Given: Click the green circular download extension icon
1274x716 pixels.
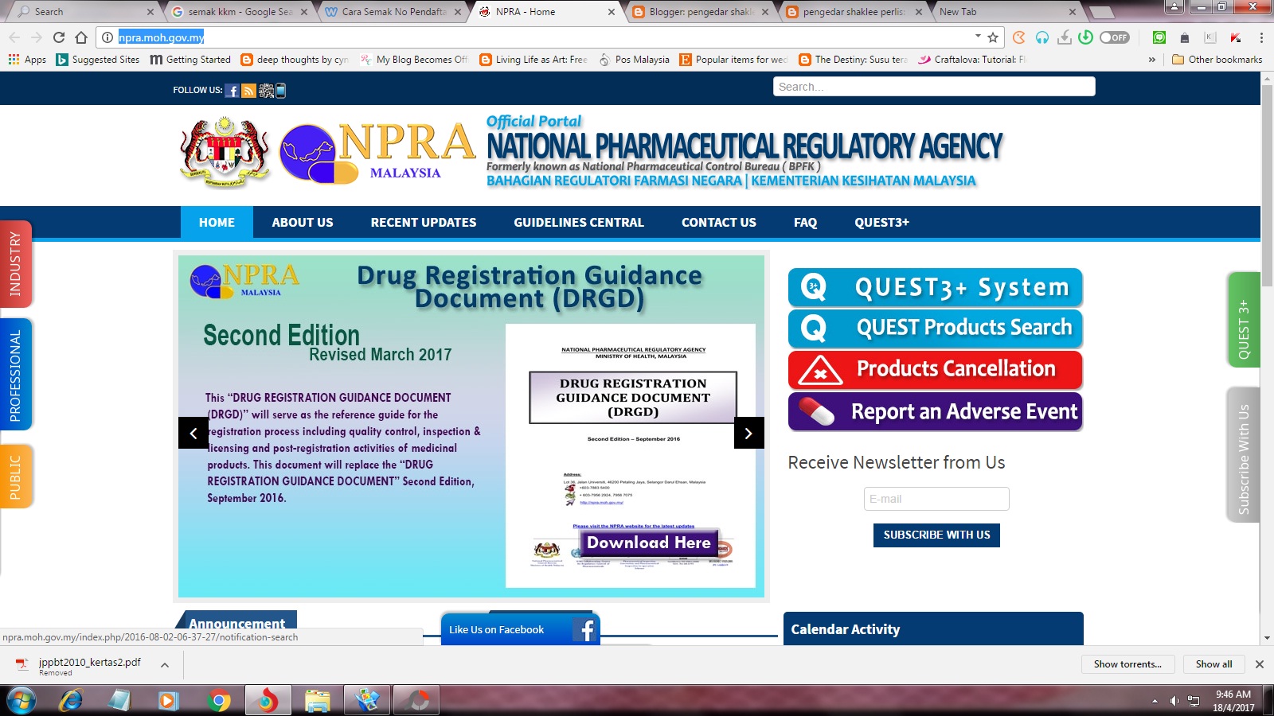Looking at the screenshot, I should [x=1085, y=37].
